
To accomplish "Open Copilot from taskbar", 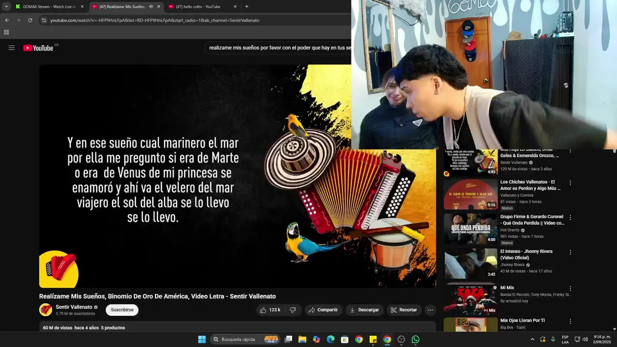I will point(316,339).
